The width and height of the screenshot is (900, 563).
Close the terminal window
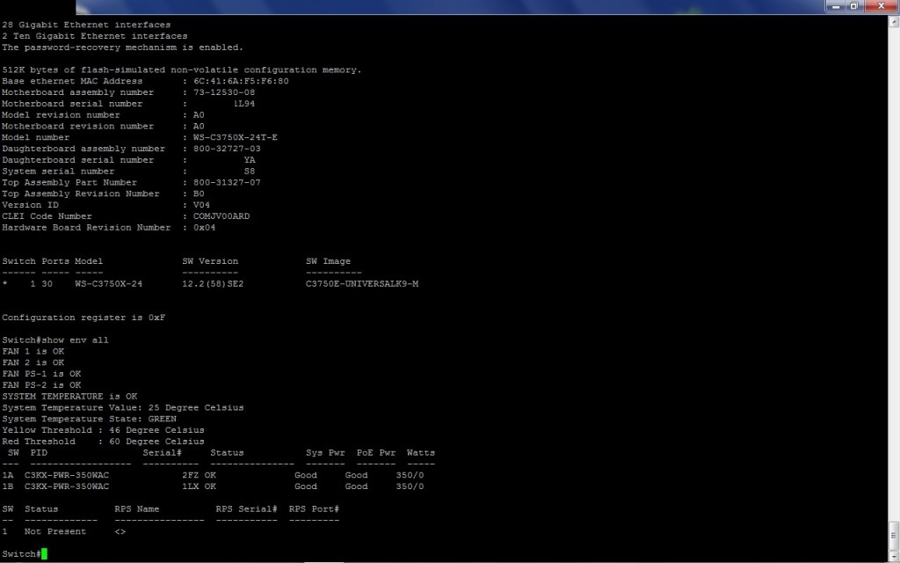click(x=881, y=6)
